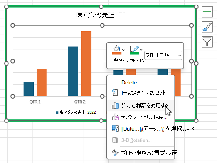Click the reset-to-match-style icon
This screenshot has width=217, height=163.
[115, 93]
